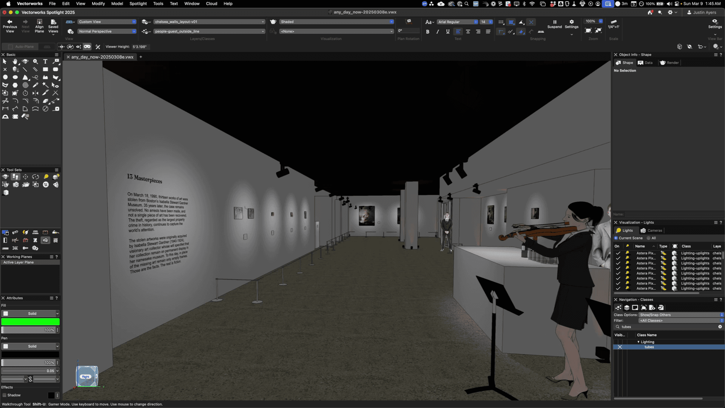Turn off the first Astera Pix light checkmark

point(618,253)
